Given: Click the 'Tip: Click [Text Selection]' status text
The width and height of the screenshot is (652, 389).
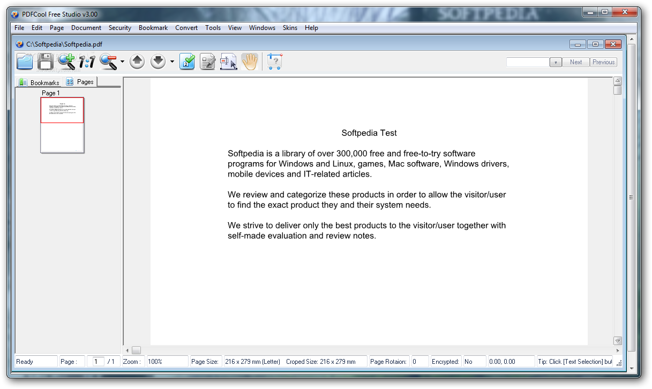Looking at the screenshot, I should pos(575,362).
